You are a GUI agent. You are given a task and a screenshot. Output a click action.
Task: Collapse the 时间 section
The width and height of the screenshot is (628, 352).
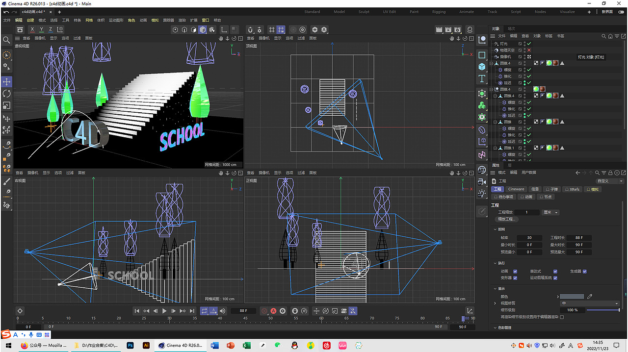tap(495, 229)
